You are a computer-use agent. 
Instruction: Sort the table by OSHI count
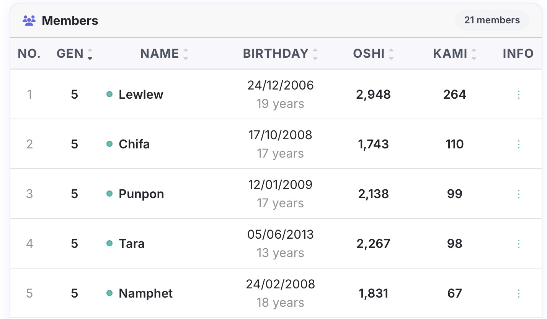374,54
